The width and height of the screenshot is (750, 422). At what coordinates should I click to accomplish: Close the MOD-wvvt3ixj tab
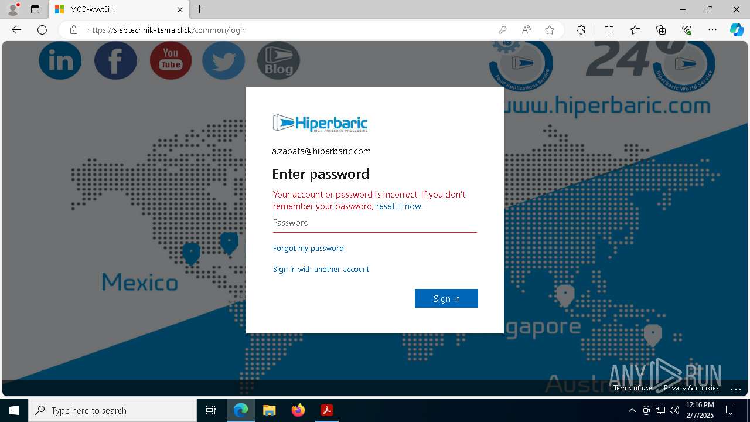(180, 9)
